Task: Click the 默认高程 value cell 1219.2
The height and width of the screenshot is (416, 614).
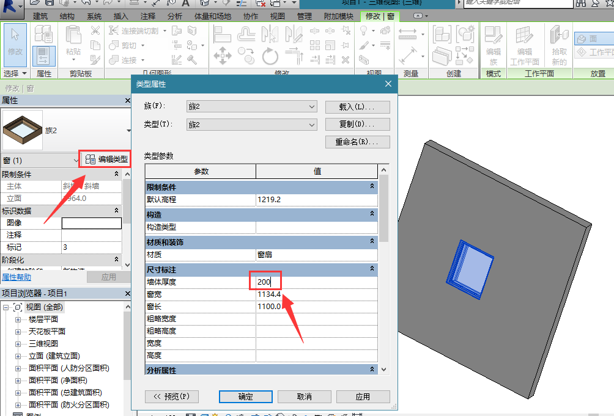Action: click(x=316, y=199)
